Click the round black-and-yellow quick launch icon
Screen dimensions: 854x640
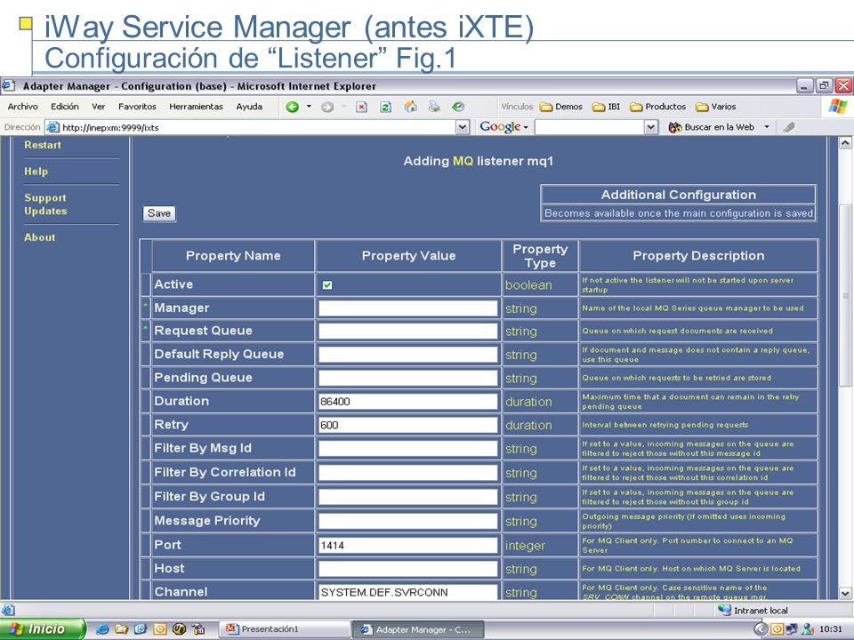pyautogui.click(x=179, y=629)
